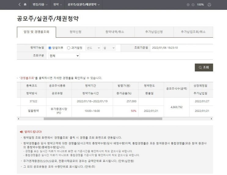This screenshot has width=227, height=175.
Task: Click the 알려드립니다! notice heading
Action: [x=33, y=132]
